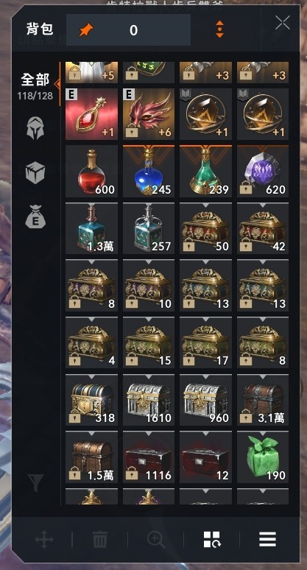
Task: Click the trash can delete icon
Action: pyautogui.click(x=100, y=539)
